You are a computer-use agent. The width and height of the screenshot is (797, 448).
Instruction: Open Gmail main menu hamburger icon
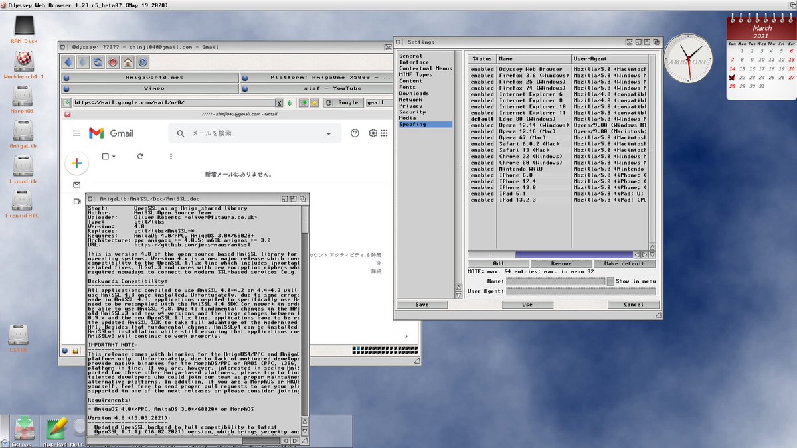77,133
